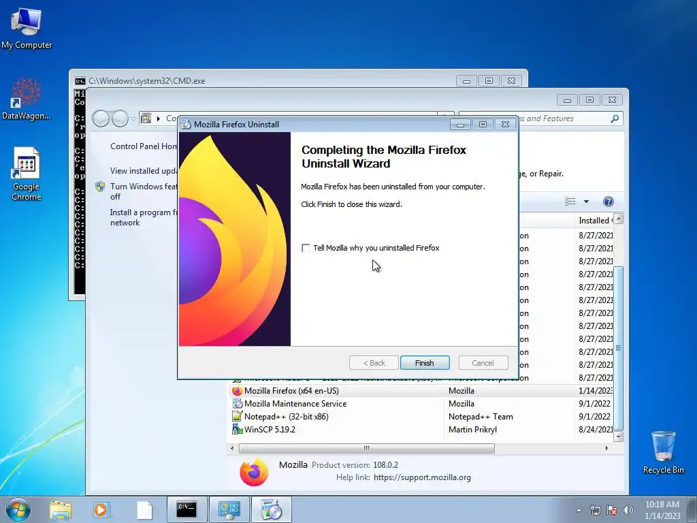Viewport: 697px width, 523px height.
Task: Open the recent pages dropdown arrow
Action: click(133, 119)
